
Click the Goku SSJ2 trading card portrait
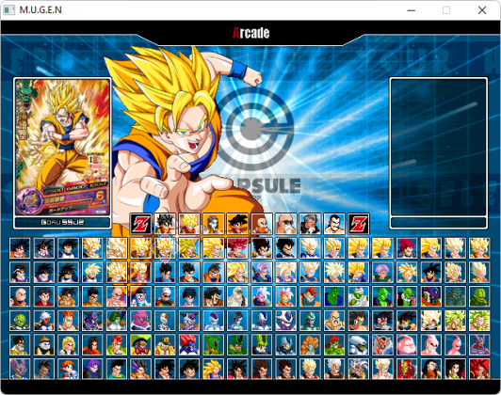click(62, 147)
